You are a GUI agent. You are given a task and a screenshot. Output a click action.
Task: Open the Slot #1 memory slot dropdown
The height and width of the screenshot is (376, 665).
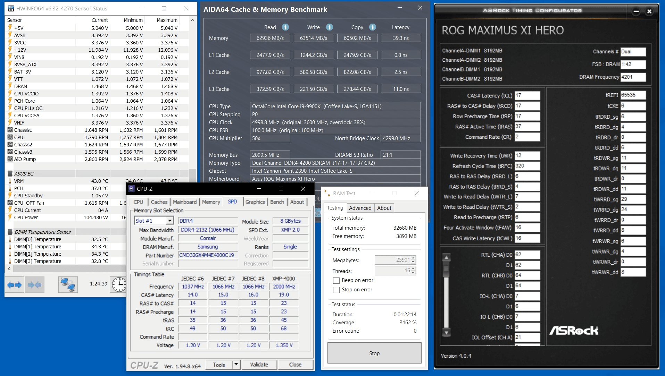click(169, 221)
